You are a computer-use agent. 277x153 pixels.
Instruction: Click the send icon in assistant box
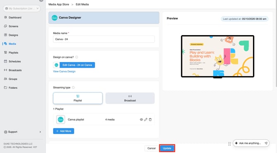(x=266, y=143)
